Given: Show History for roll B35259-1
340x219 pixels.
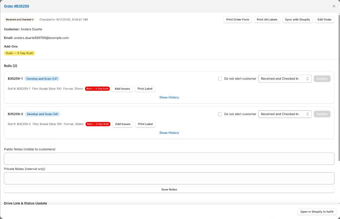Looking at the screenshot, I should point(169,97).
